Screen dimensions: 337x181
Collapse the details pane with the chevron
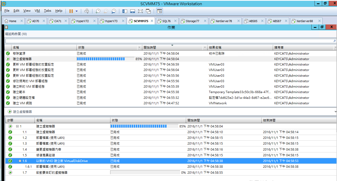(x=335, y=112)
